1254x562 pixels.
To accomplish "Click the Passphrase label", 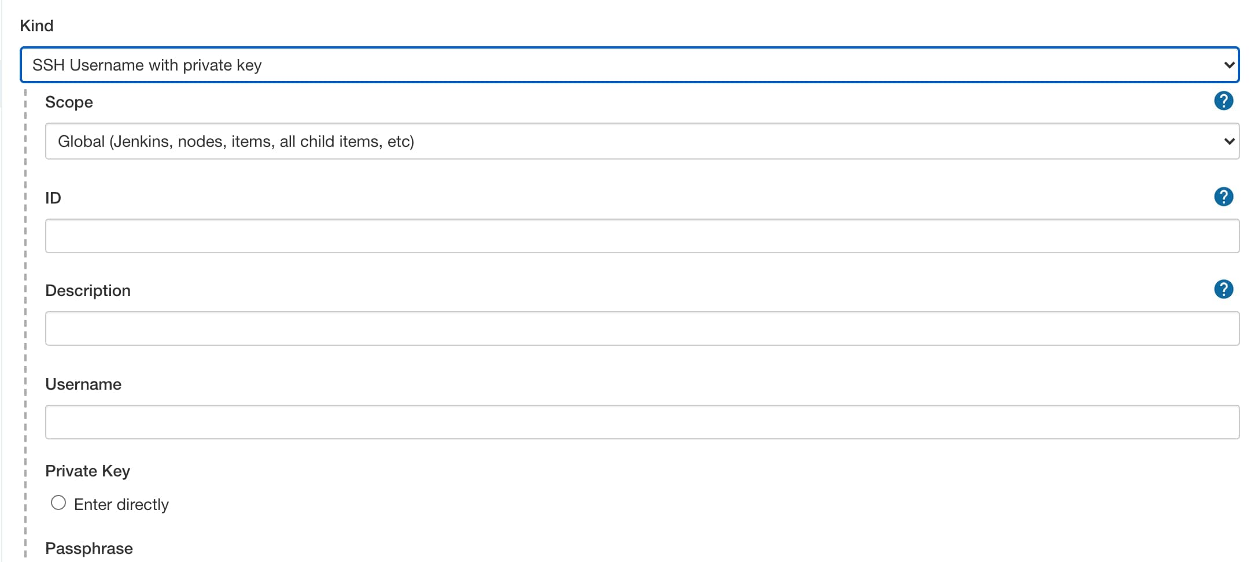I will [89, 549].
